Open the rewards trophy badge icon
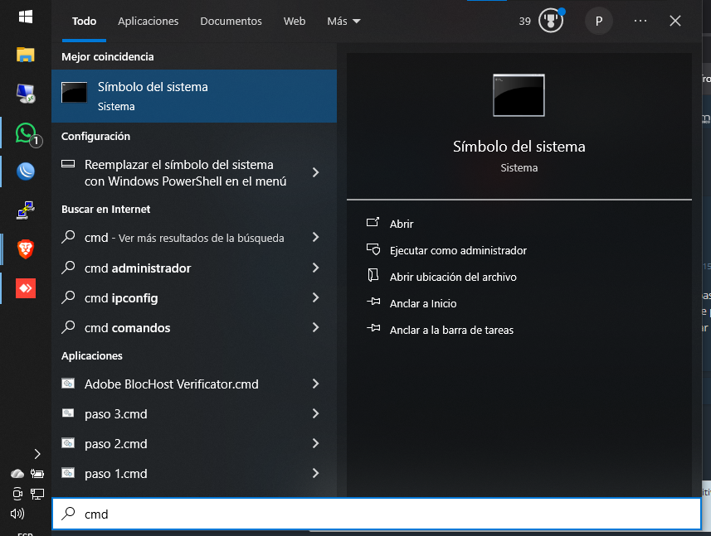The height and width of the screenshot is (536, 711). (x=551, y=21)
